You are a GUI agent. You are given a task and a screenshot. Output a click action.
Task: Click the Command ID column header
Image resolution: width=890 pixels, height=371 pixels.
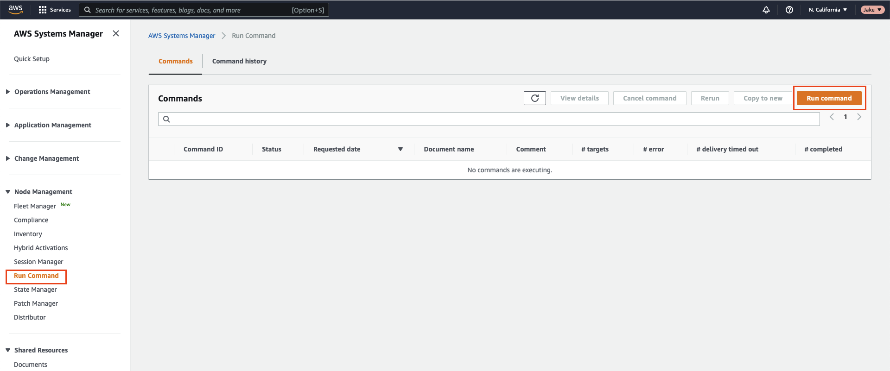pyautogui.click(x=203, y=149)
